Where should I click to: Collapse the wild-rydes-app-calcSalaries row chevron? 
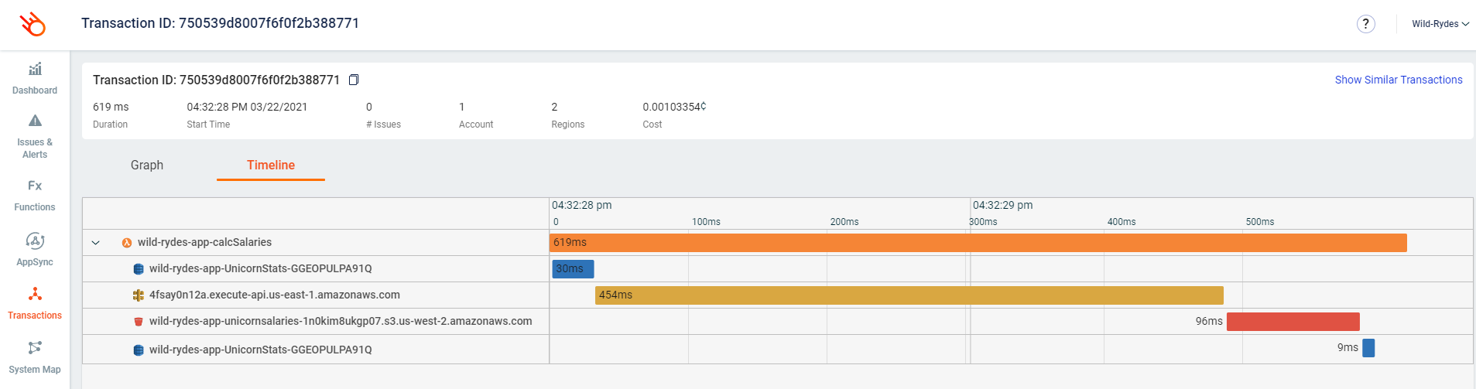coord(96,243)
